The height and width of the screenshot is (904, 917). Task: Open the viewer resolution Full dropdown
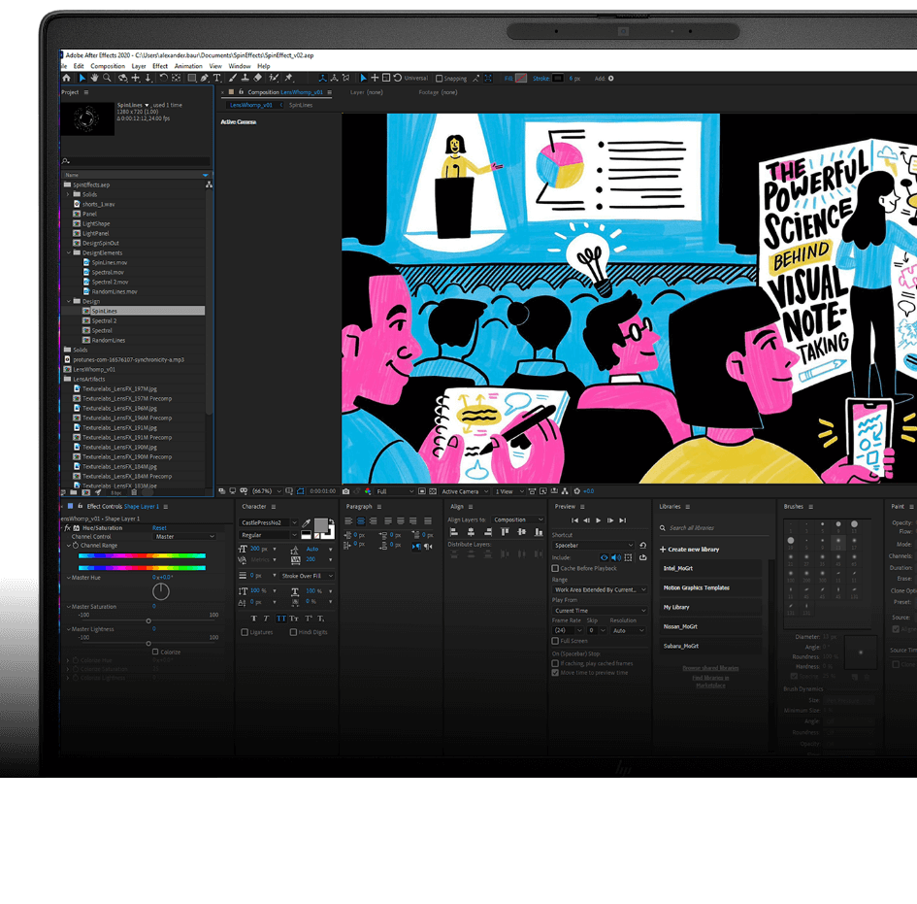point(395,491)
